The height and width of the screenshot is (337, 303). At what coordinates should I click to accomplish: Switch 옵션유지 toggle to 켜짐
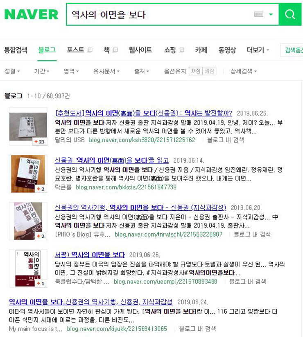pos(209,71)
